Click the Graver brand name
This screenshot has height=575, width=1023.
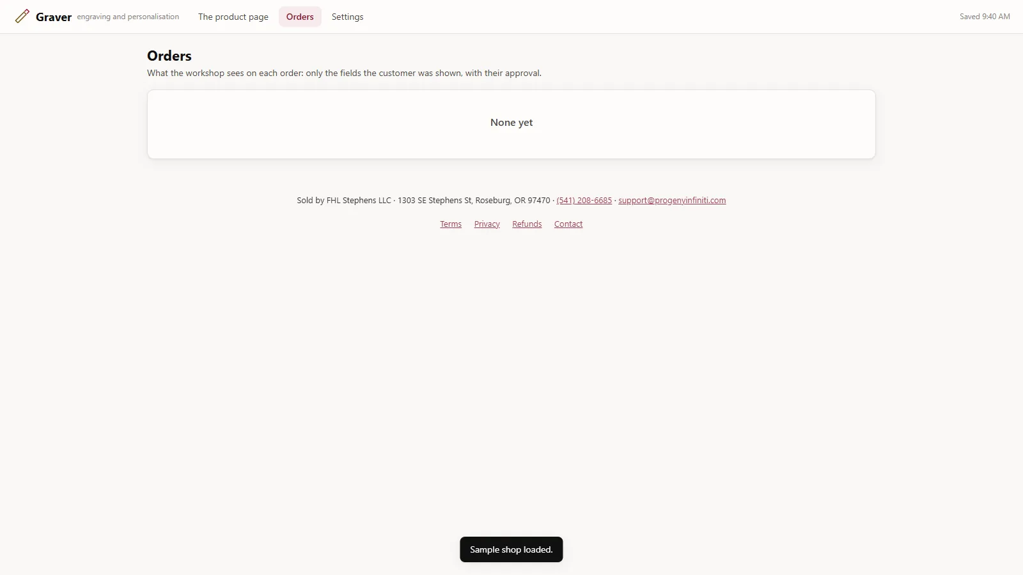[x=54, y=17]
